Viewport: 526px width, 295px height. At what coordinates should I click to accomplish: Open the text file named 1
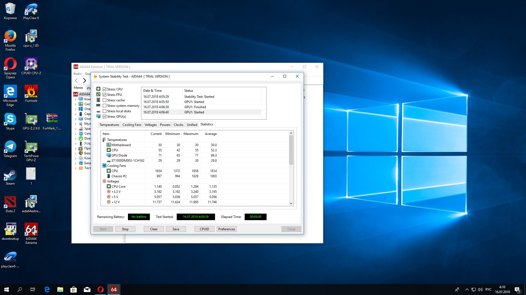[31, 176]
